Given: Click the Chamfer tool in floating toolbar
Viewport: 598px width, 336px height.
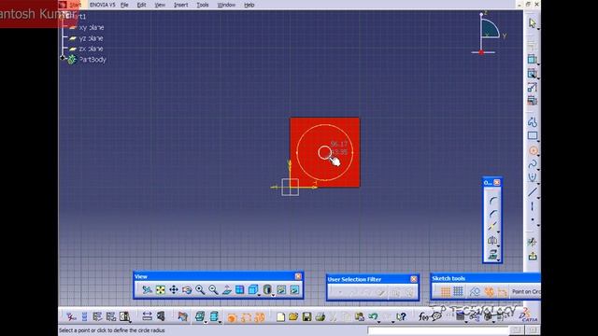Looking at the screenshot, I should [x=492, y=214].
